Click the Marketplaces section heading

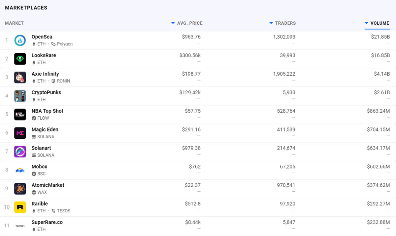[x=26, y=8]
